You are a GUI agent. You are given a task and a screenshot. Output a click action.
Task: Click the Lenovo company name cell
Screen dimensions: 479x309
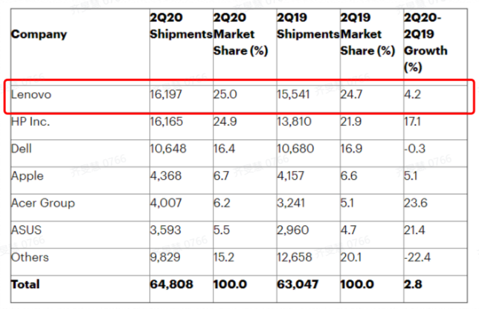pos(31,94)
